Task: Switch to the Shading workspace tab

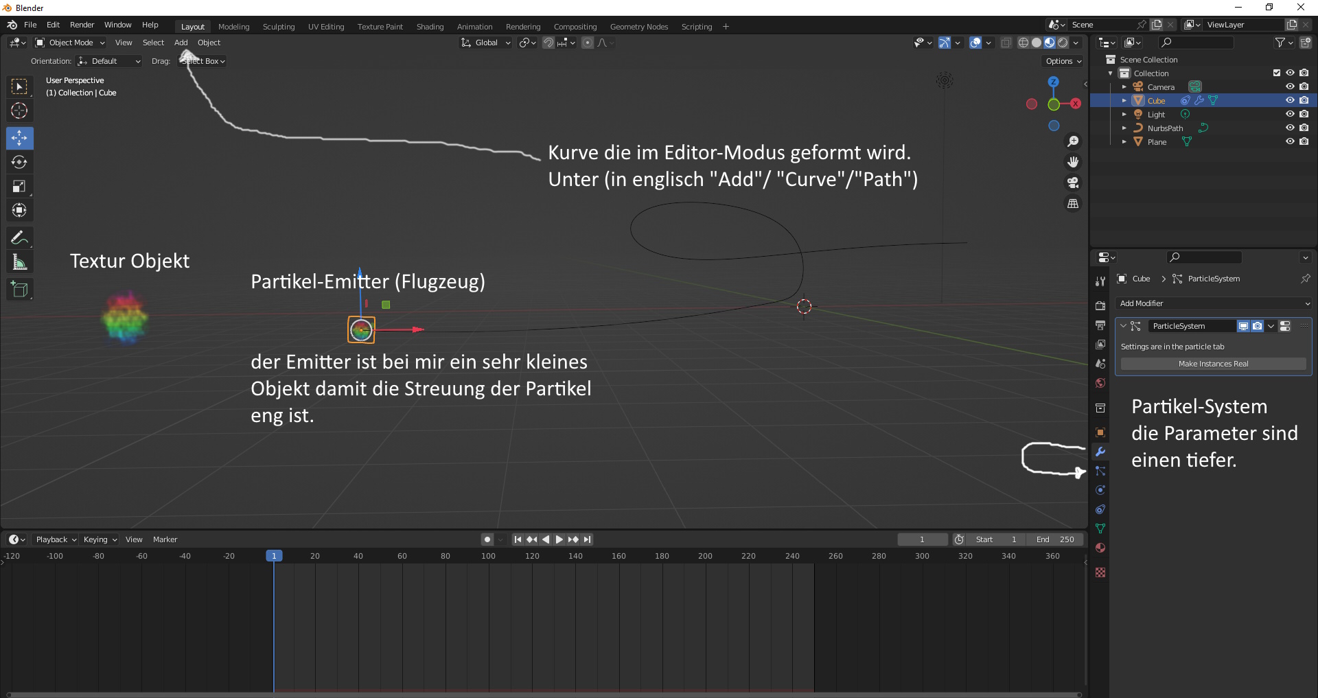Action: click(x=430, y=27)
